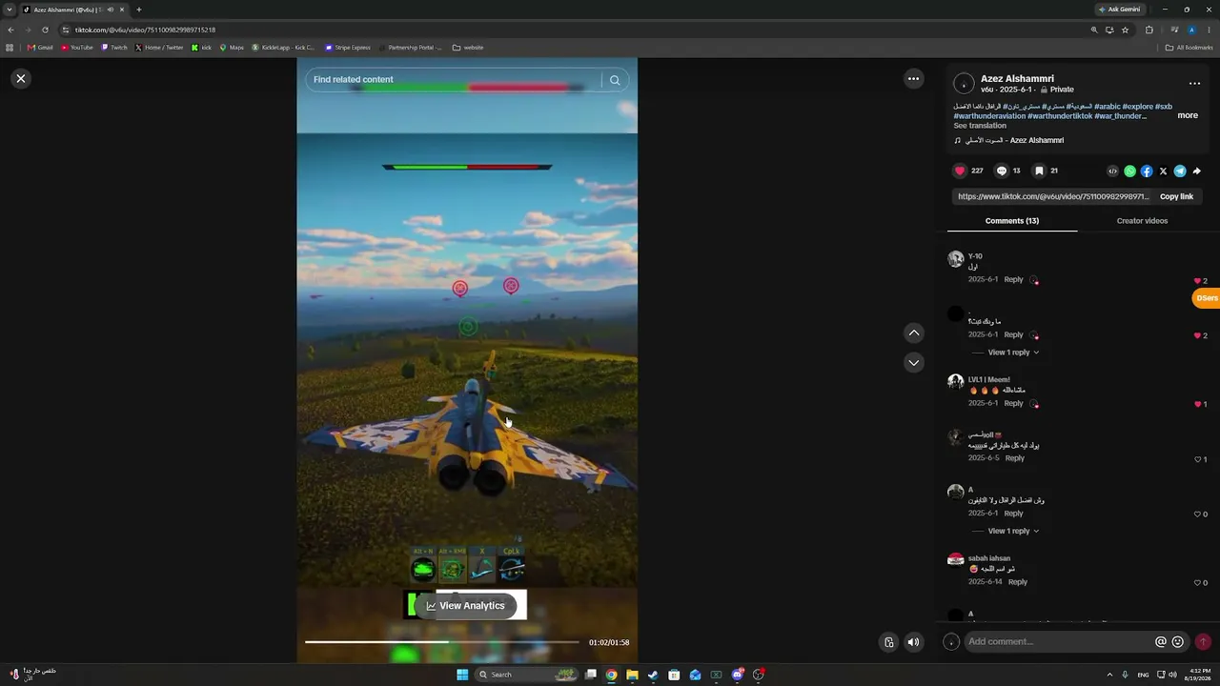Open Azez Alshammri's profile avatar
The height and width of the screenshot is (686, 1220).
(965, 84)
